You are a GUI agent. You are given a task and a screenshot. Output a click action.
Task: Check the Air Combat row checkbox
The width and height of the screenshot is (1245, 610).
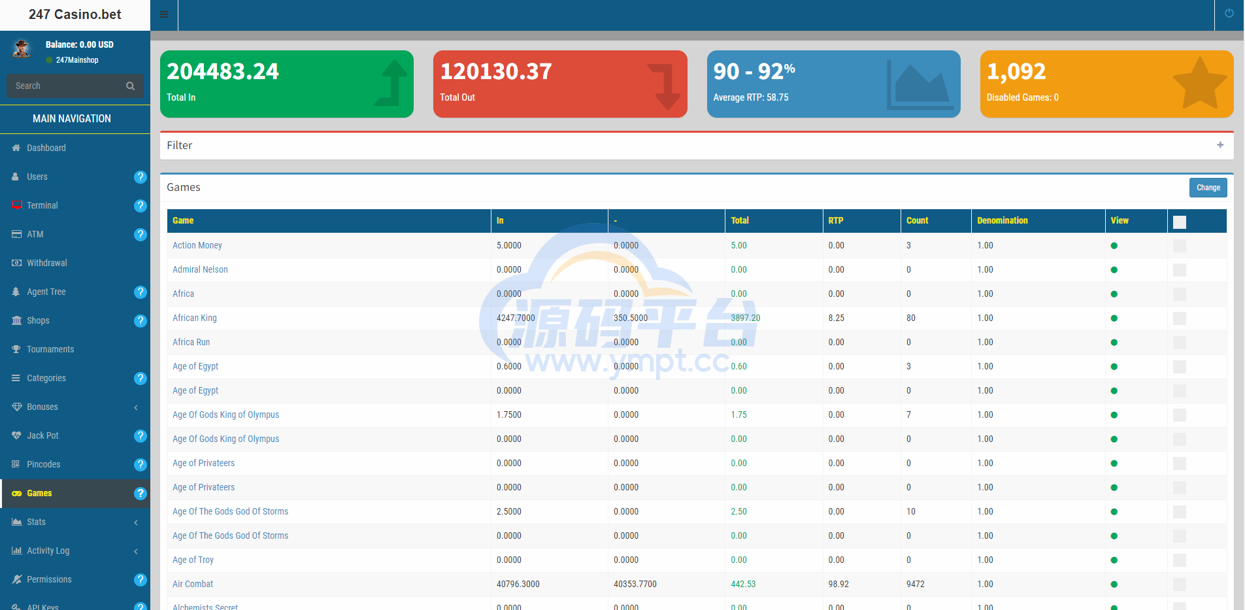1180,585
